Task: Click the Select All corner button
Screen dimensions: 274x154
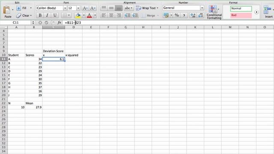Action: click(4, 27)
